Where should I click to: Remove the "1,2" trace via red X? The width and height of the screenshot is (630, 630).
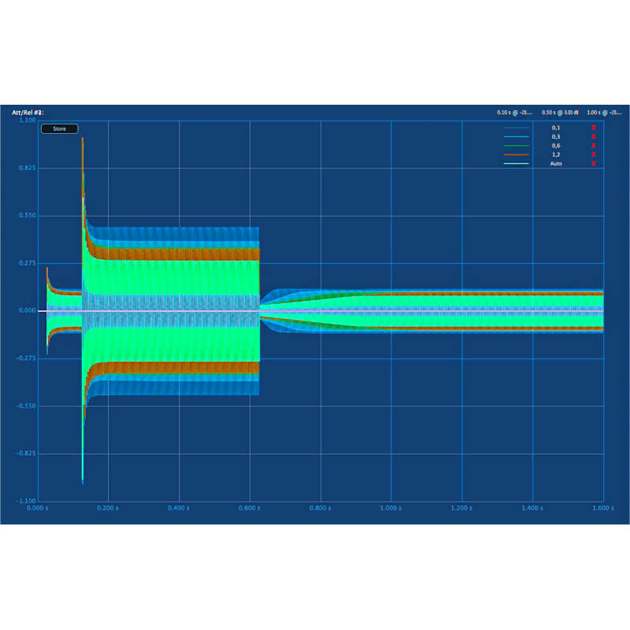click(x=593, y=154)
